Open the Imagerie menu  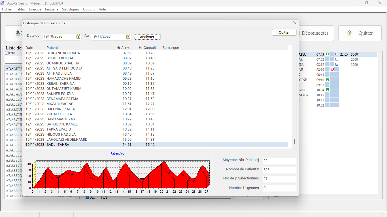(52, 9)
